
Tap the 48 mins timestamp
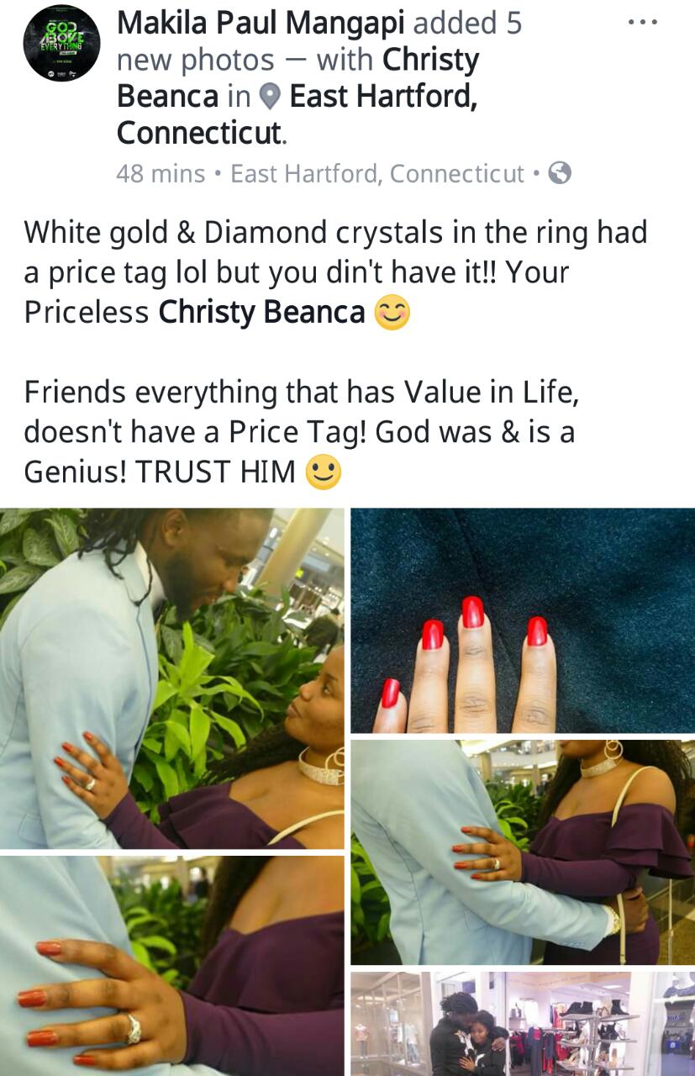[161, 173]
